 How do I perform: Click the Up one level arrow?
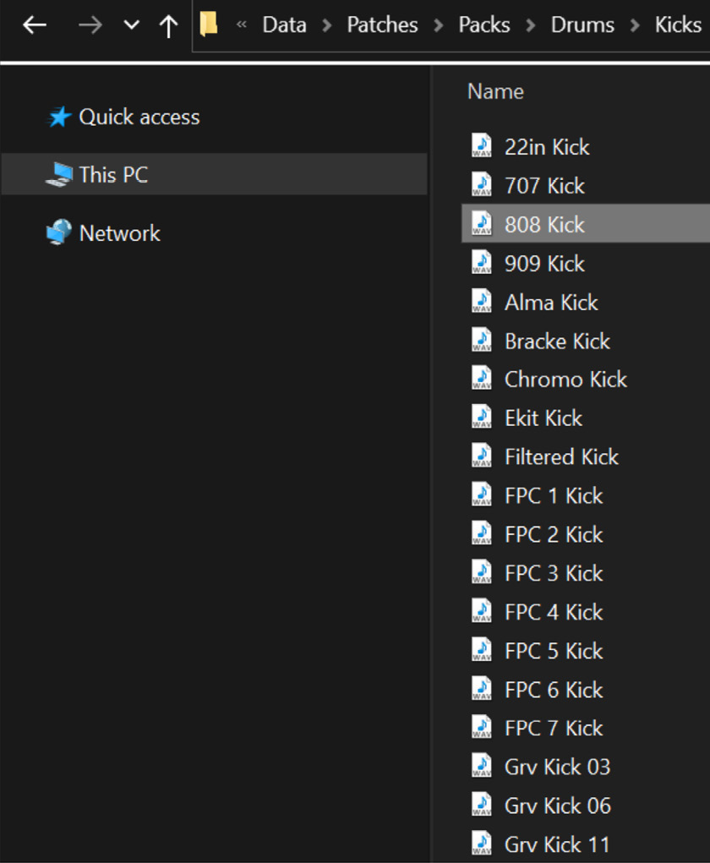(x=168, y=25)
